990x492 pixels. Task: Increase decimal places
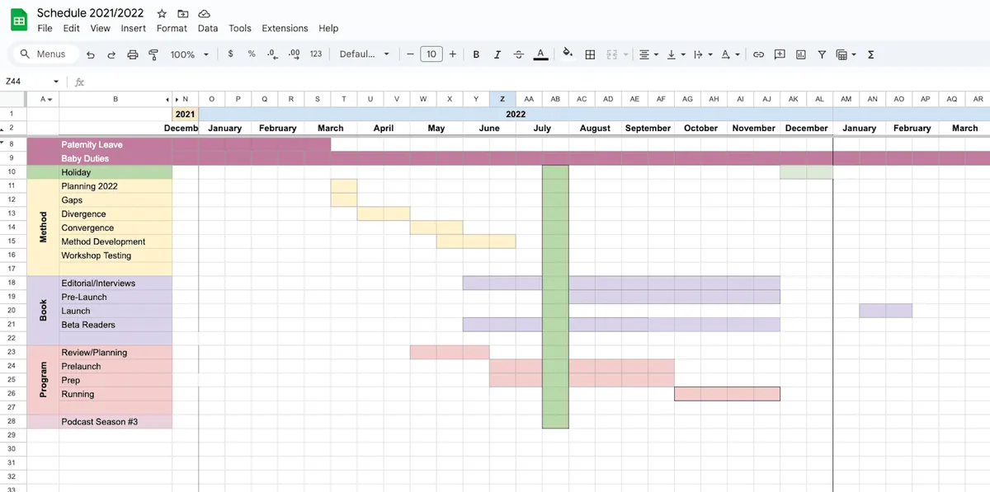pyautogui.click(x=295, y=54)
